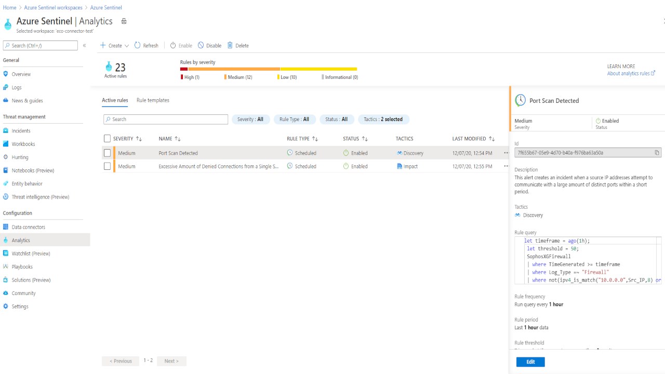Check the Excessive Amount of Denied Connections checkbox
Screen dimensions: 665x374
(x=107, y=166)
